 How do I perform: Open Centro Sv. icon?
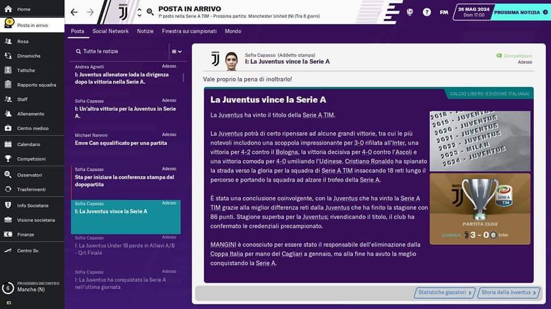(x=8, y=251)
